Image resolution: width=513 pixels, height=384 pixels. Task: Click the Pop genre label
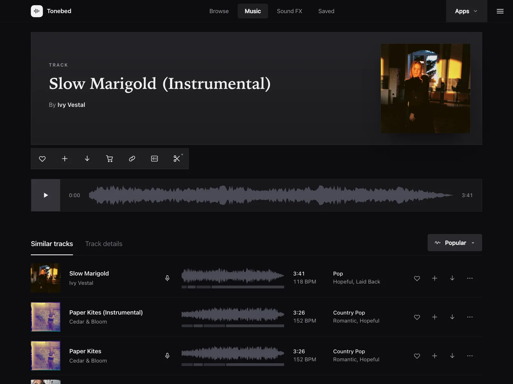(338, 274)
